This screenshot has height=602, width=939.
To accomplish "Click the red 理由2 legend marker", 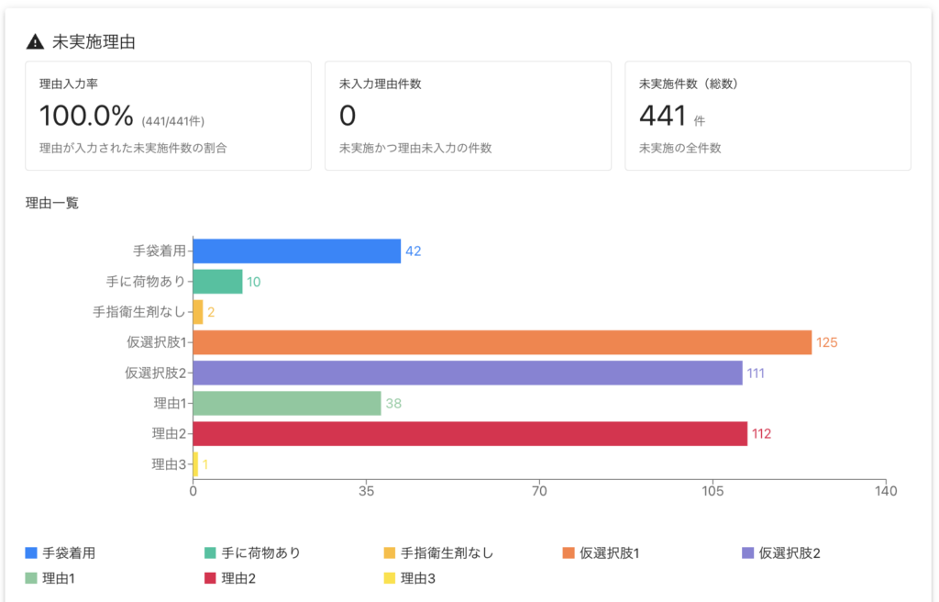I will tap(210, 579).
